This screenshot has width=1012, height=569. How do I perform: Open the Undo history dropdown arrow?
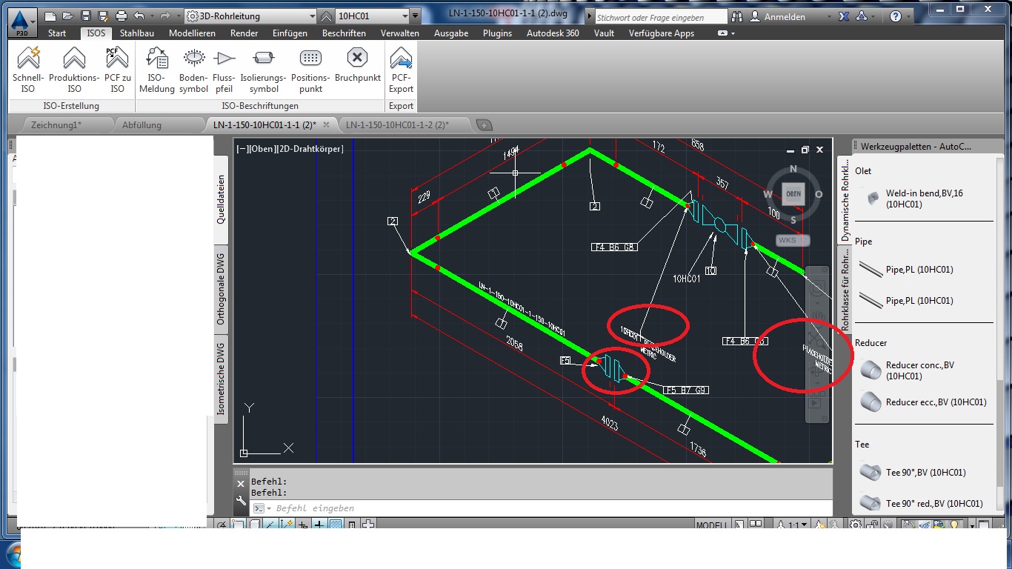tap(151, 16)
